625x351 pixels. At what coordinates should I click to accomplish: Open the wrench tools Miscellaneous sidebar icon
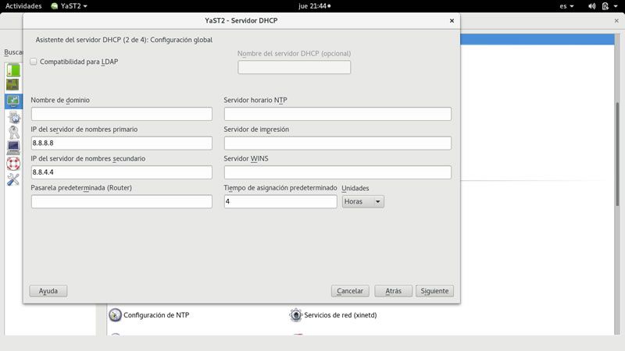pos(13,179)
